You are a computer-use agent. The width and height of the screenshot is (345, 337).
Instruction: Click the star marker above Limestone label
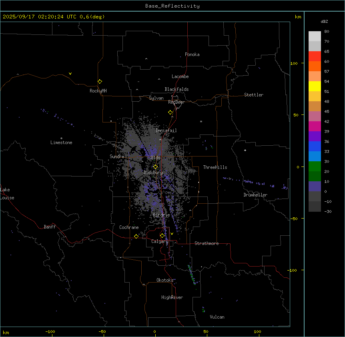(61, 138)
